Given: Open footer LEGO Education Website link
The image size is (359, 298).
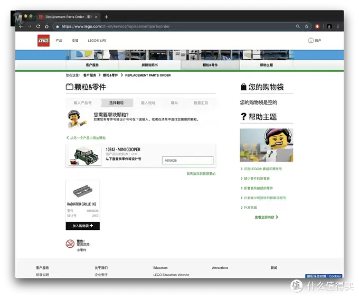Looking at the screenshot, I should tap(171, 275).
